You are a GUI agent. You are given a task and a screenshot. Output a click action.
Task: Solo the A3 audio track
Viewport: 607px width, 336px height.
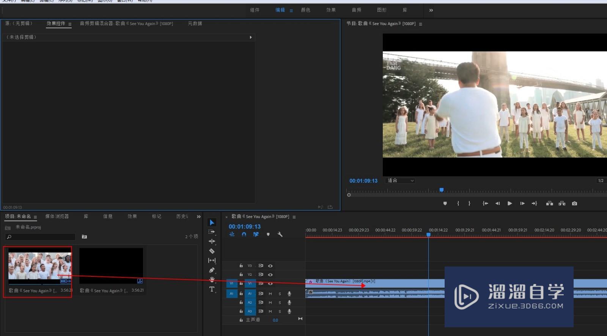pos(280,311)
